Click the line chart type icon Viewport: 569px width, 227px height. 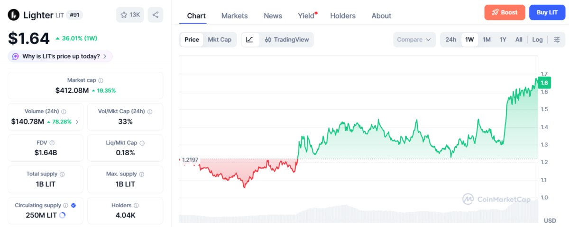250,40
